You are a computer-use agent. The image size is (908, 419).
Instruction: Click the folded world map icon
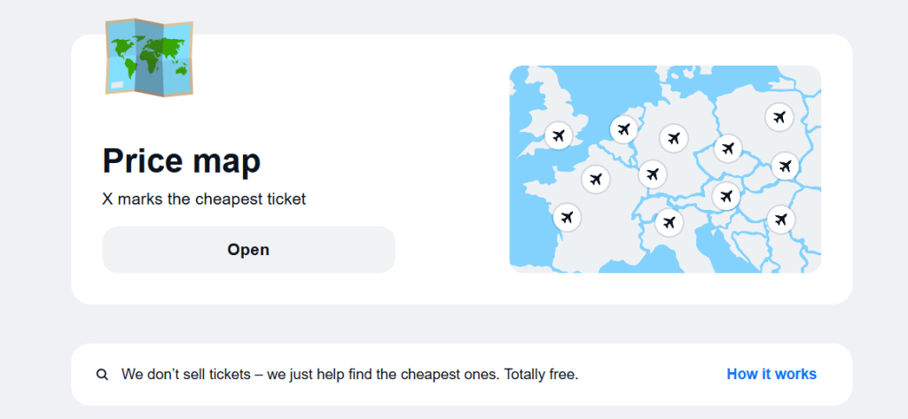coord(148,58)
